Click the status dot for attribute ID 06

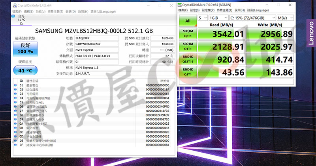[x=15, y=107]
